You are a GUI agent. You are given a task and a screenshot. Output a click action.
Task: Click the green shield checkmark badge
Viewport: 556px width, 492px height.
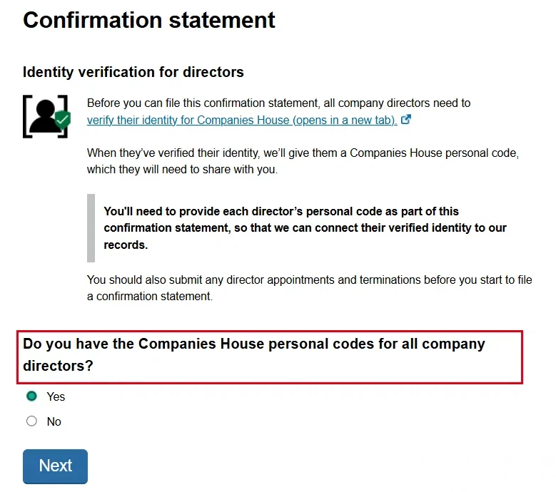[x=63, y=119]
